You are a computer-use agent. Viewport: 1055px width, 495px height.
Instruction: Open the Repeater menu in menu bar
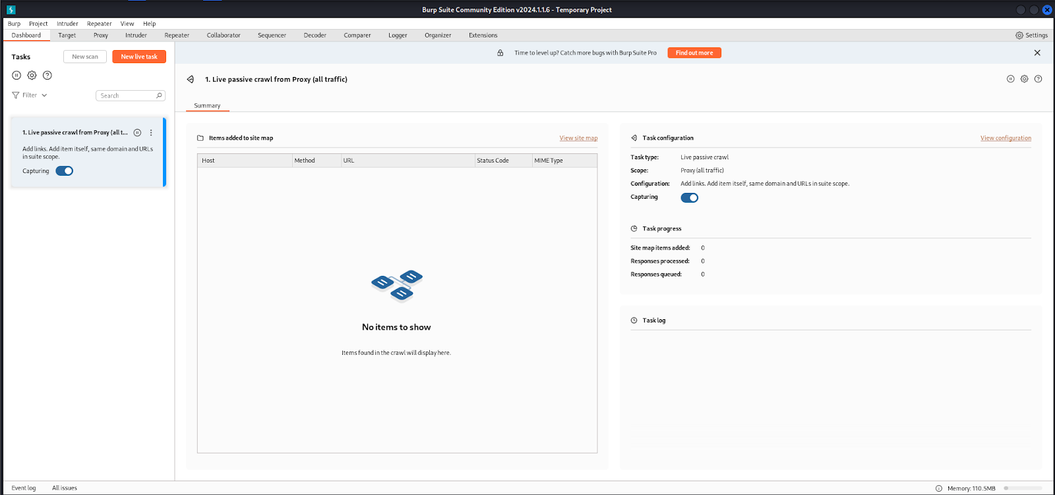pos(100,24)
